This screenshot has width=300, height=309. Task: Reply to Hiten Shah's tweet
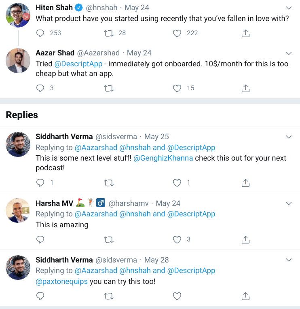click(x=40, y=33)
